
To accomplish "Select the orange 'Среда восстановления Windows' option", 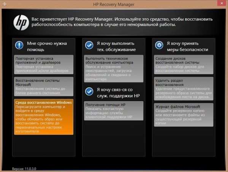I will (44, 117).
